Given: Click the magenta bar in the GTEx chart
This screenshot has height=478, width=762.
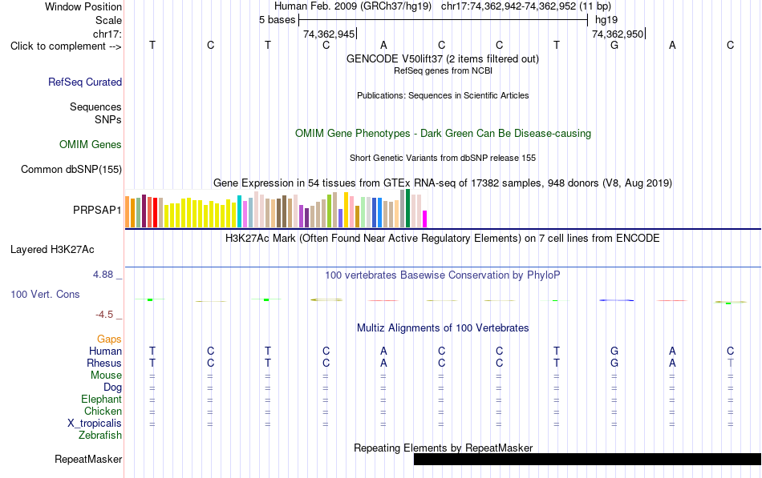Looking at the screenshot, I should [425, 219].
